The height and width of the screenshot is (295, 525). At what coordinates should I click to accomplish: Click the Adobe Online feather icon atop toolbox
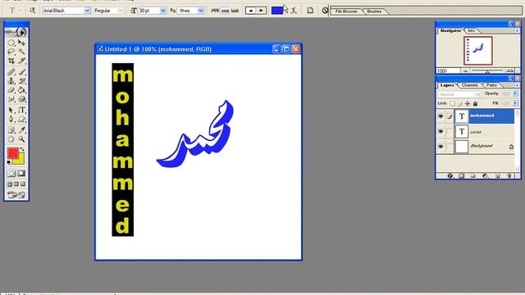(16, 32)
